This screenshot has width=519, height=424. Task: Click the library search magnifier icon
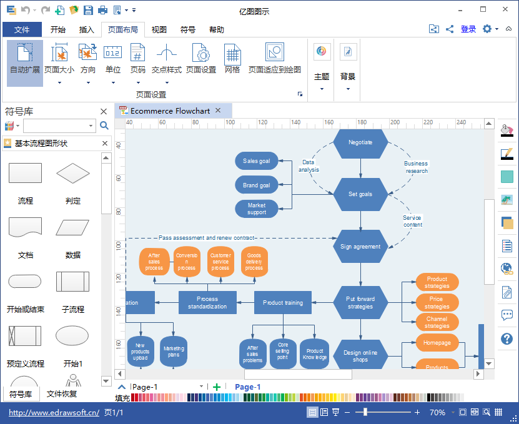pyautogui.click(x=104, y=126)
